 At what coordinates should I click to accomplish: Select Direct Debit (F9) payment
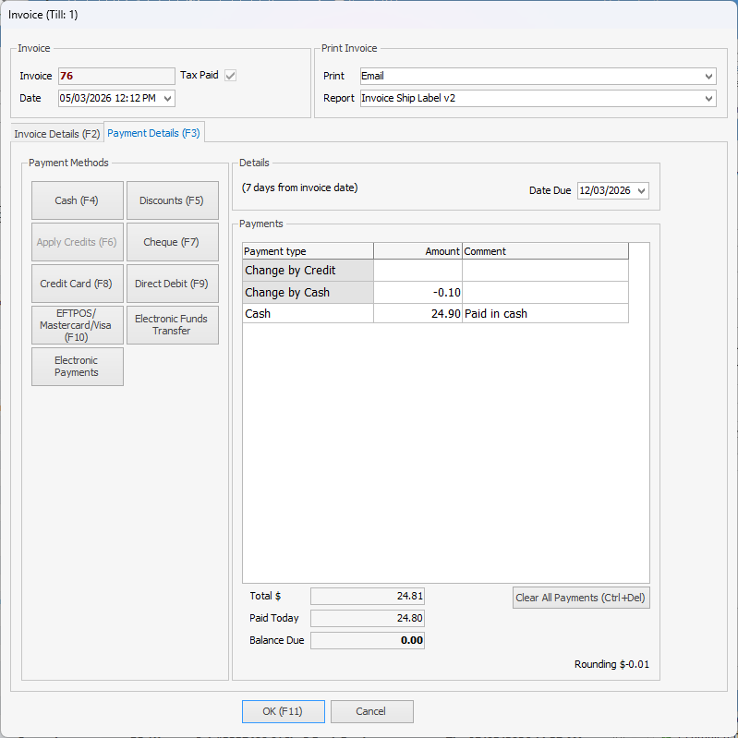(x=173, y=284)
